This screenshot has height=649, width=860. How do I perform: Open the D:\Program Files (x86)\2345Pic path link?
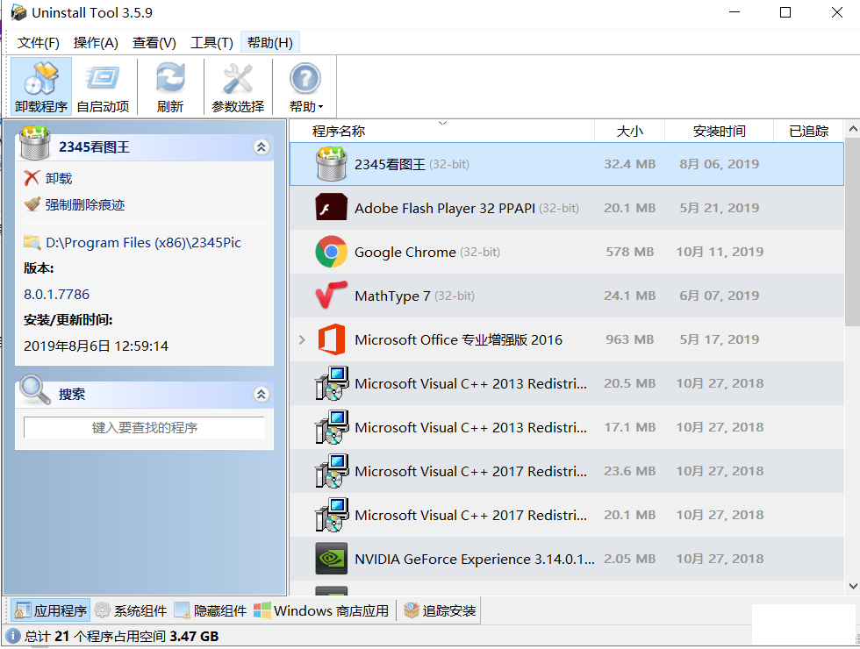pyautogui.click(x=143, y=242)
